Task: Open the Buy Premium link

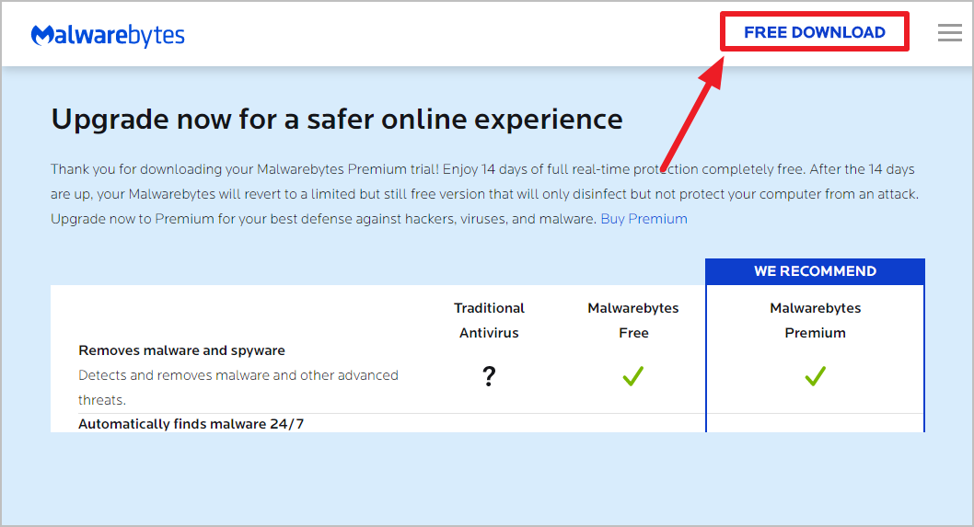Action: coord(644,219)
